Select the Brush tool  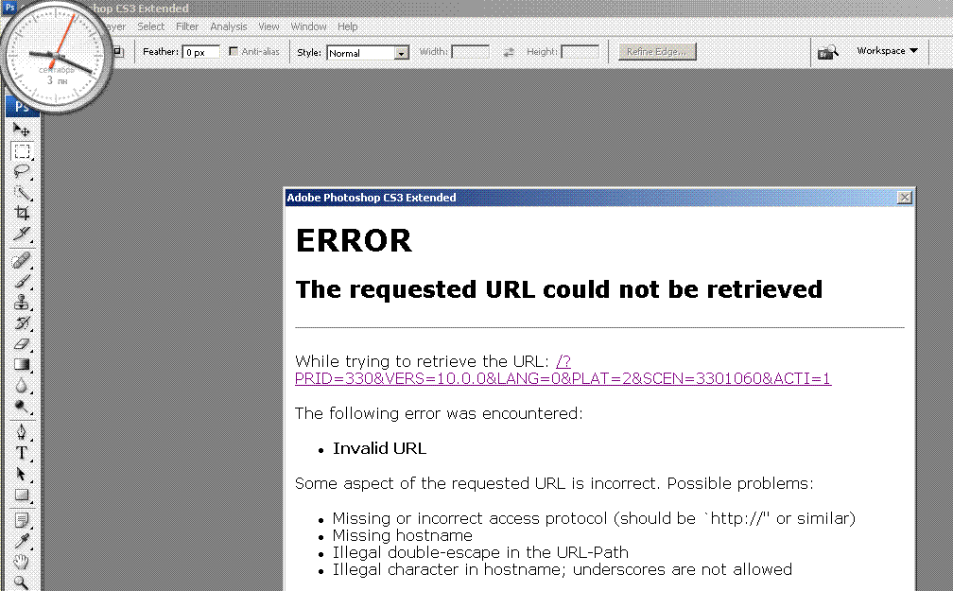(x=21, y=282)
